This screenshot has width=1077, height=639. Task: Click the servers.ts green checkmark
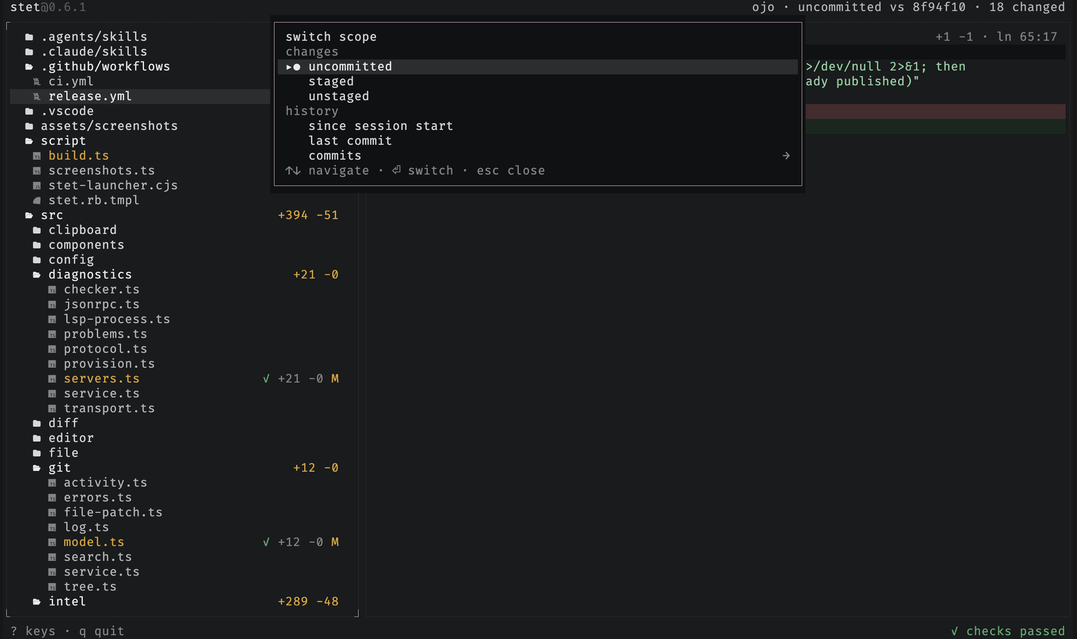[x=266, y=379]
